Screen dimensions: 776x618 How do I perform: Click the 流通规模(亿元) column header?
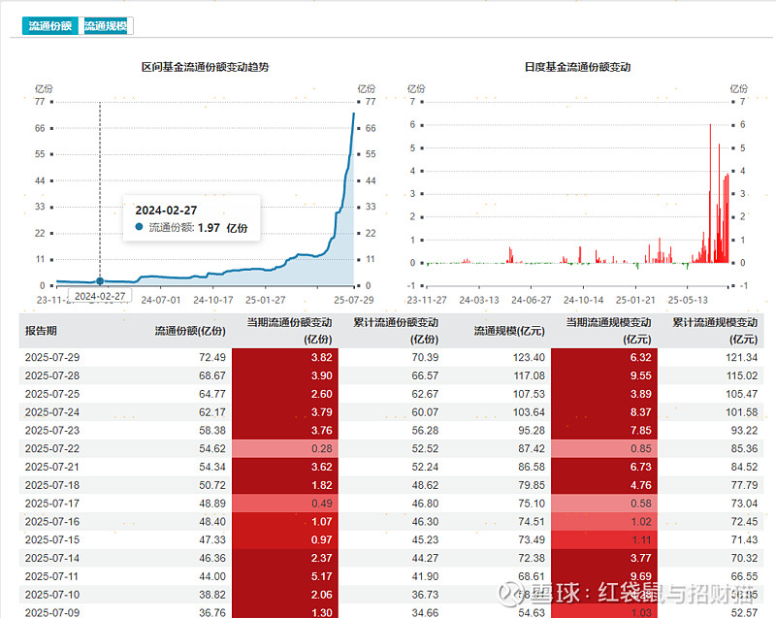coord(509,331)
